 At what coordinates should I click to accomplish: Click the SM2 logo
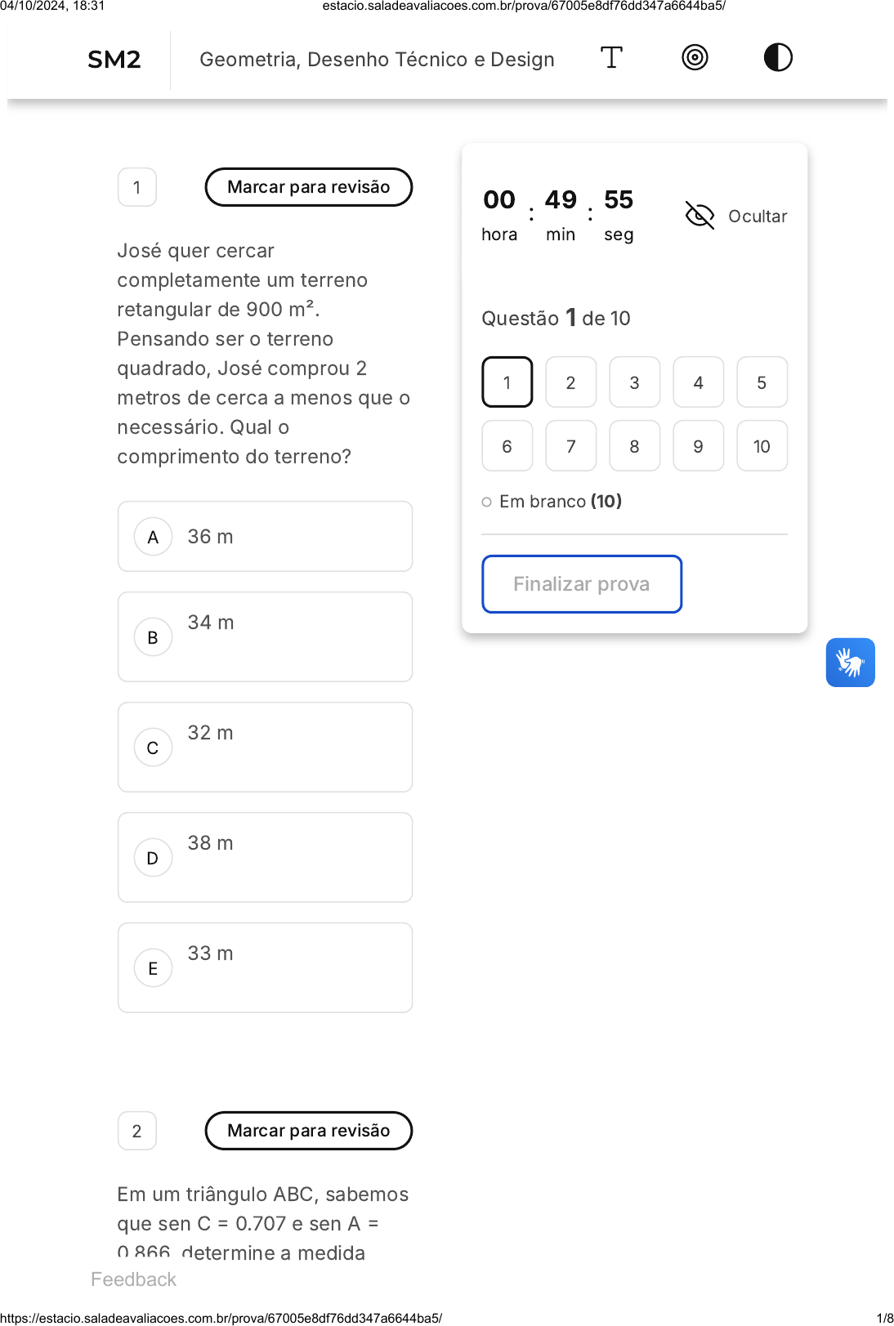[114, 60]
